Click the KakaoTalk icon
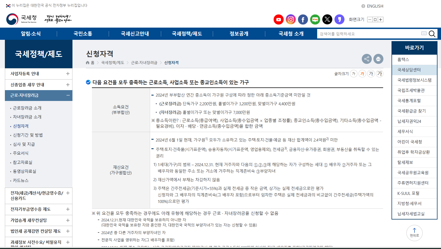This screenshot has width=441, height=249. 339,19
